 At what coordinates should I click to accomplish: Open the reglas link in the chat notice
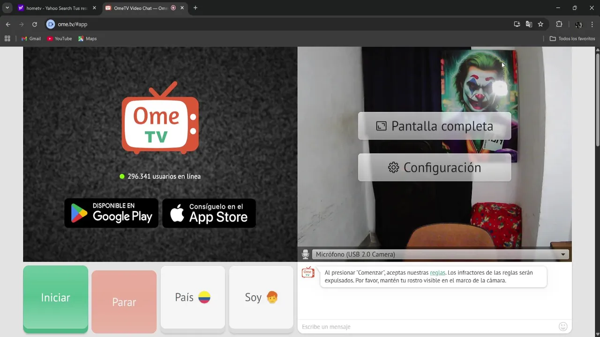click(x=437, y=272)
